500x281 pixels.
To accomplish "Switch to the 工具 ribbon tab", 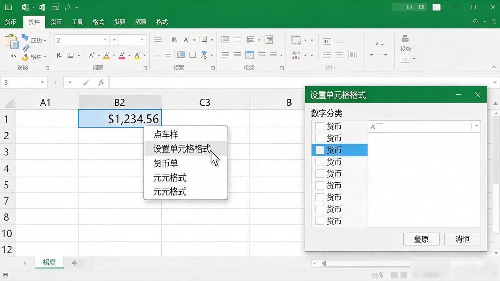I will (77, 22).
